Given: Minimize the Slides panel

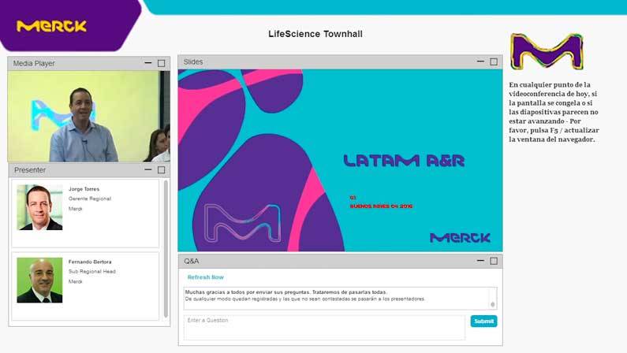Looking at the screenshot, I should tap(480, 61).
